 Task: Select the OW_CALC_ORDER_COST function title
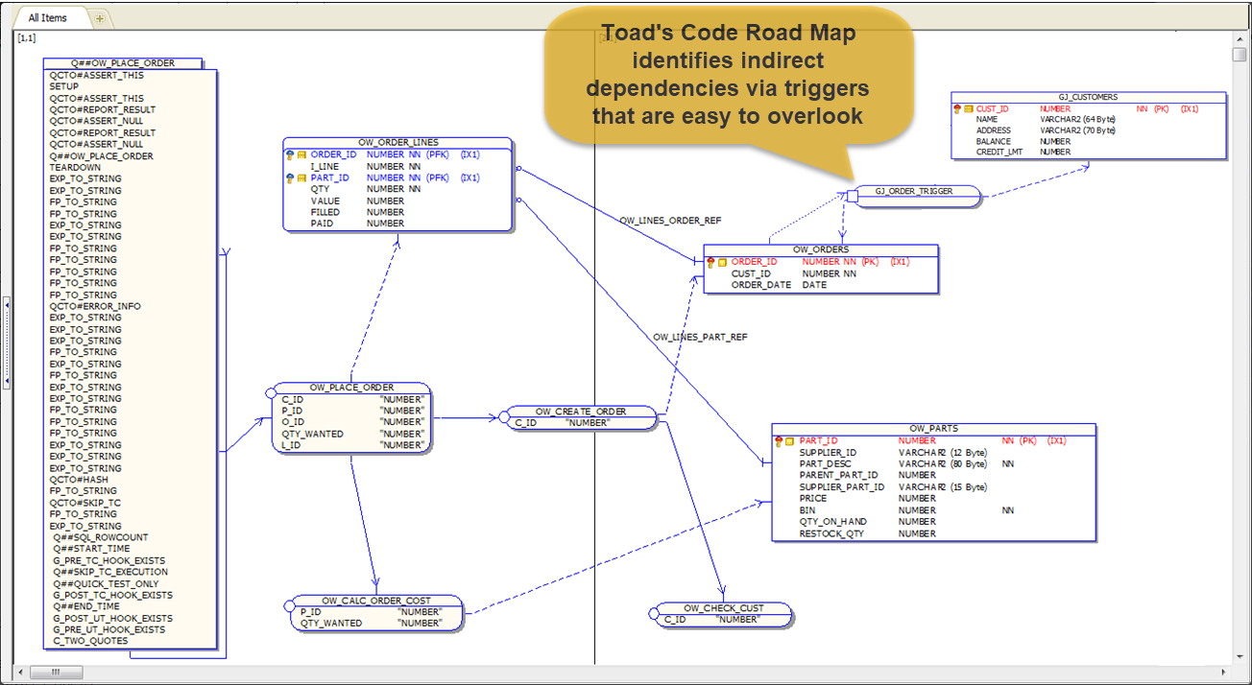tap(376, 601)
